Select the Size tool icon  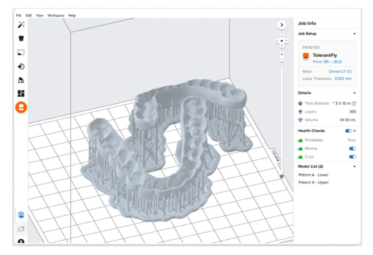(x=21, y=52)
